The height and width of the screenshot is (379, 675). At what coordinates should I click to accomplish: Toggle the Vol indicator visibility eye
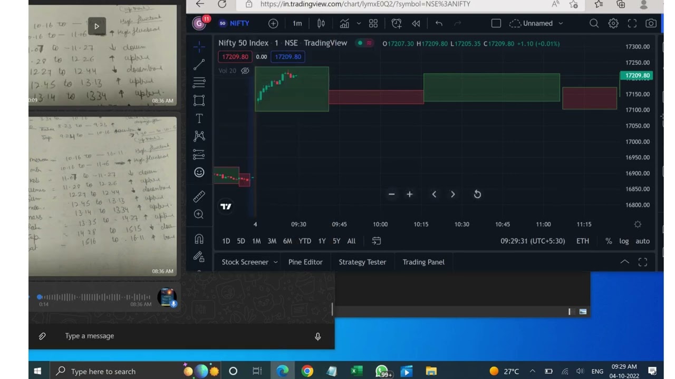click(x=245, y=71)
